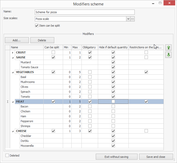Click the Name input field
The height and width of the screenshot is (163, 177).
coord(85,12)
